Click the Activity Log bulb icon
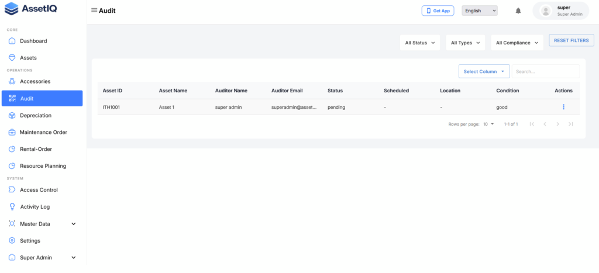599x273 pixels. point(12,206)
